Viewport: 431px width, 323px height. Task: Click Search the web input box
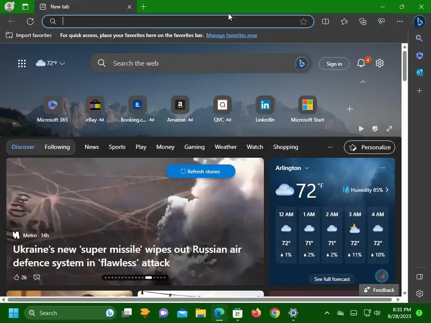(201, 64)
